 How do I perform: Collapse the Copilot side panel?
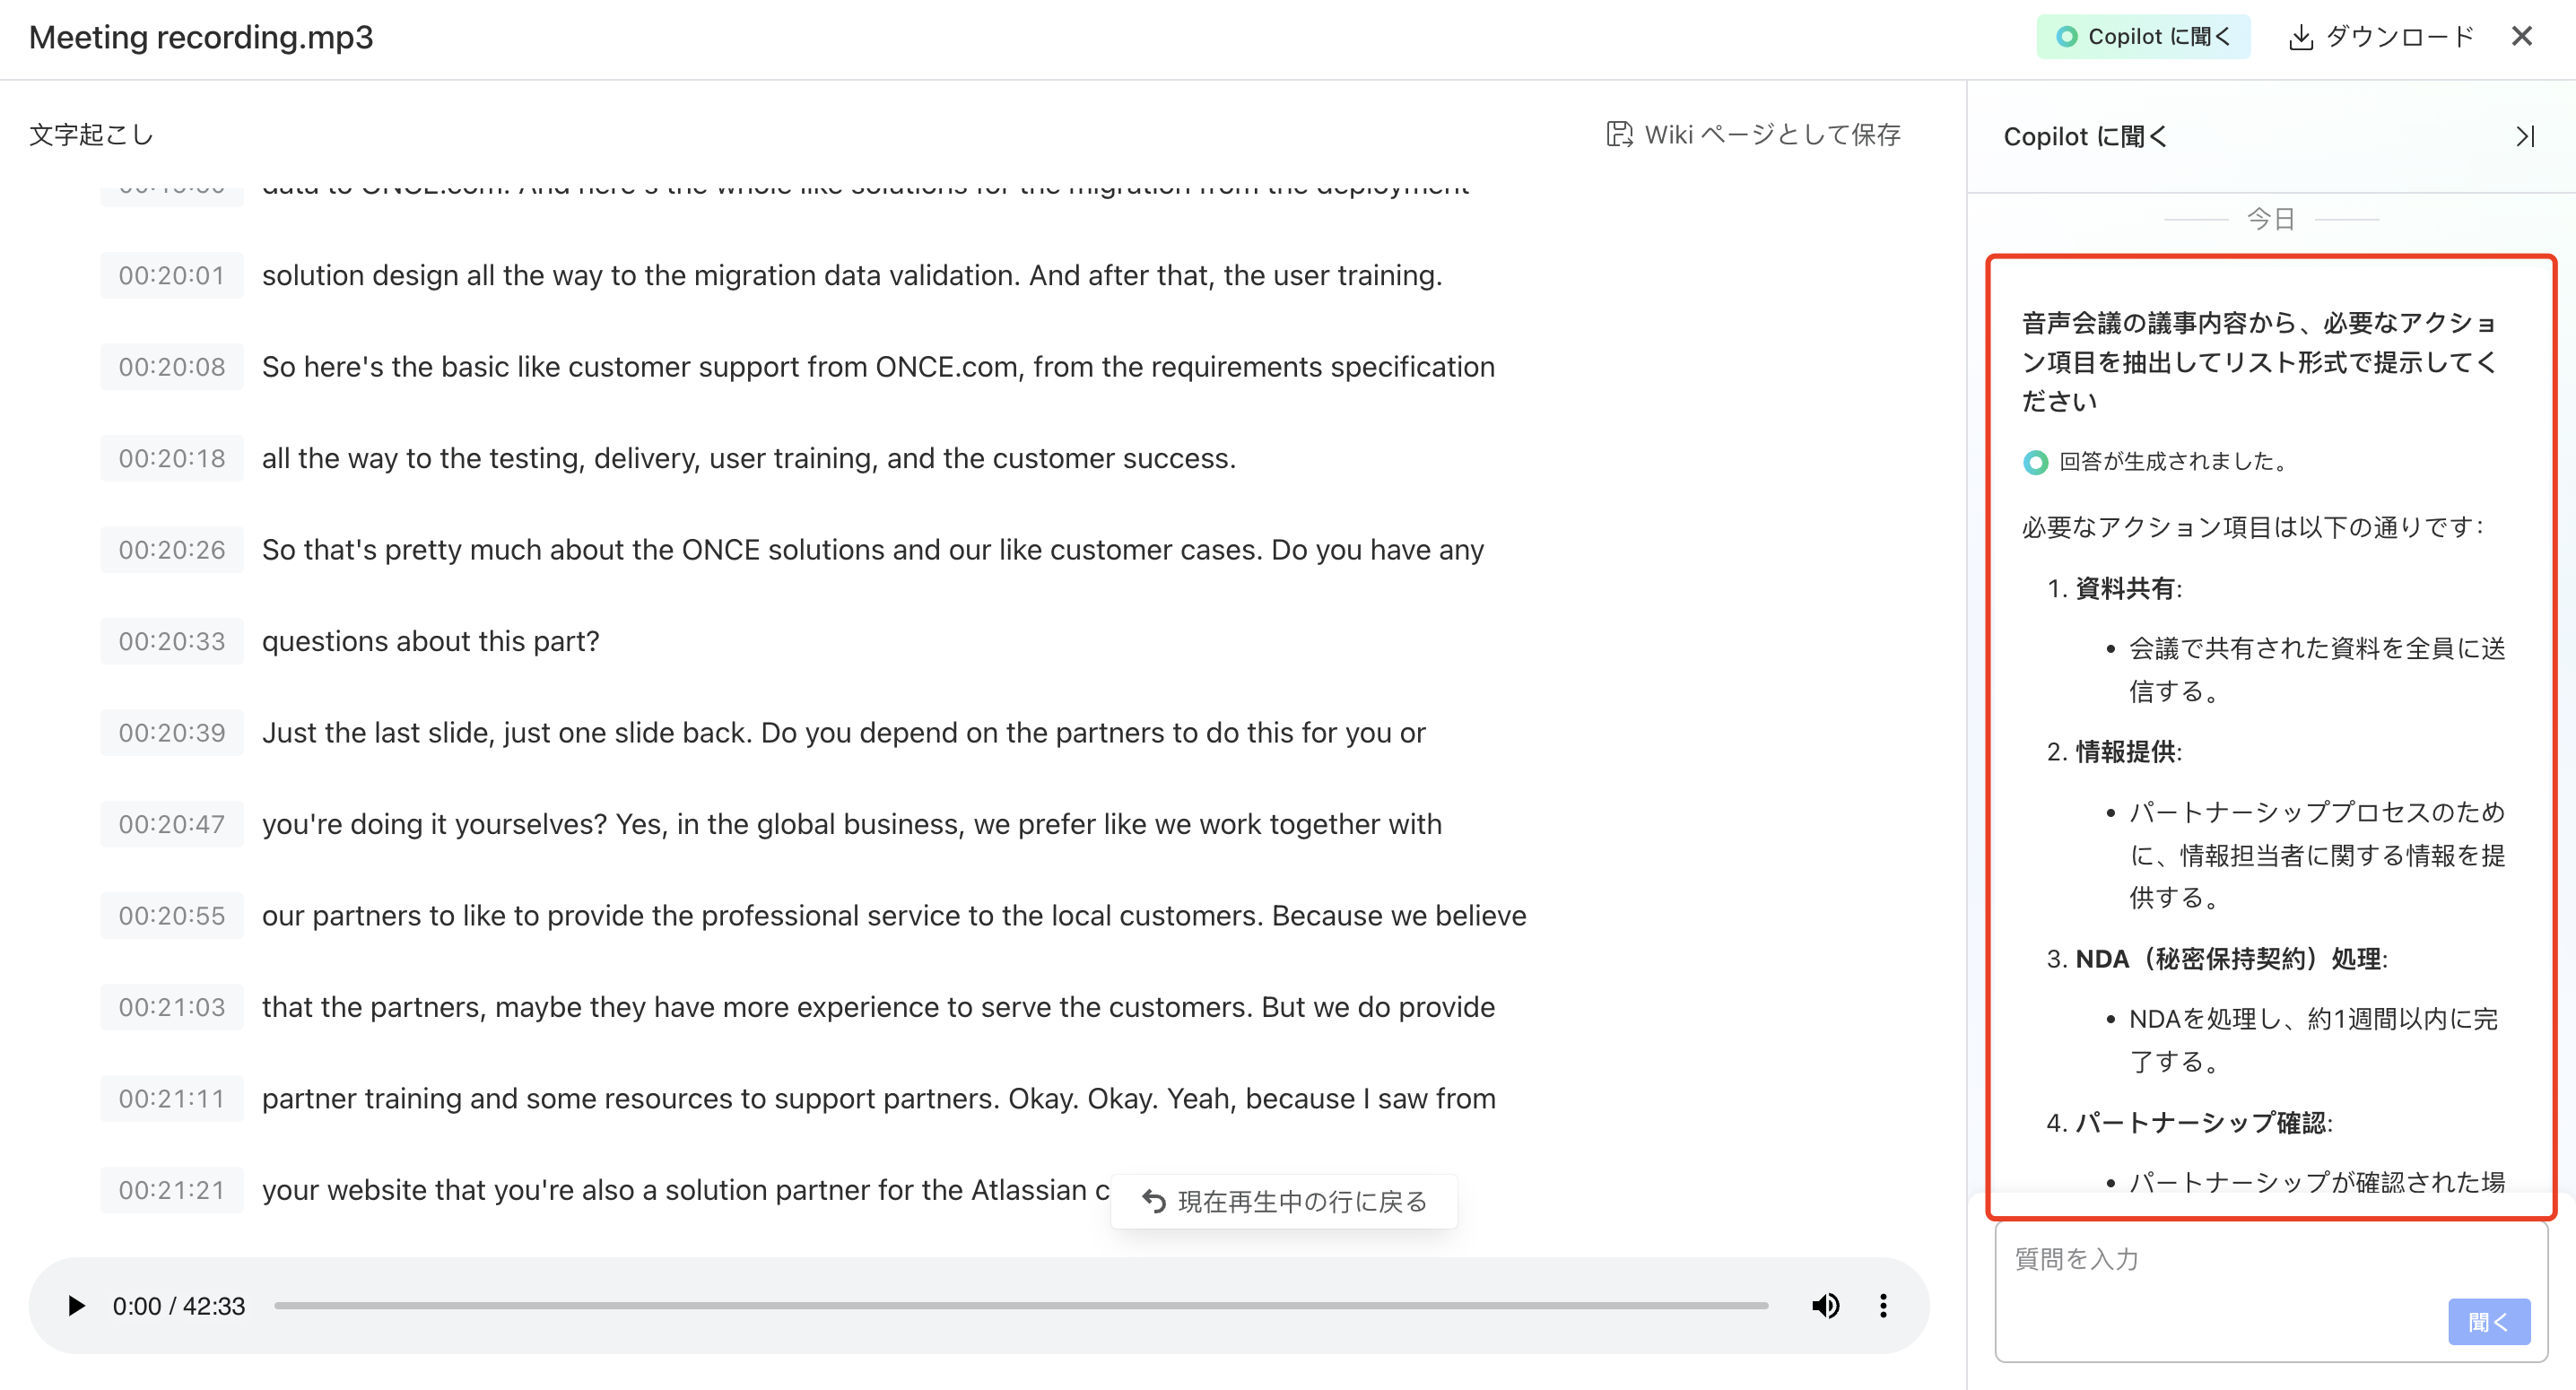tap(2525, 136)
